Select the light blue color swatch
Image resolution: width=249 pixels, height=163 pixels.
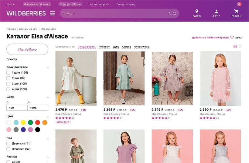[16, 122]
